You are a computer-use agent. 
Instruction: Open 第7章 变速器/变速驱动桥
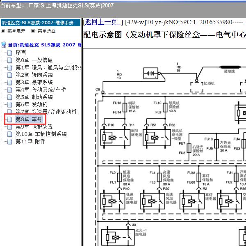click(46, 112)
